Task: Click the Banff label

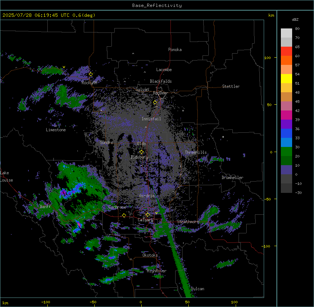Action: (45, 207)
